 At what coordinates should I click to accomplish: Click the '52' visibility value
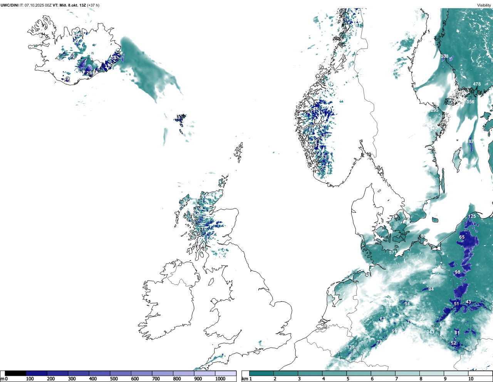pos(453,343)
